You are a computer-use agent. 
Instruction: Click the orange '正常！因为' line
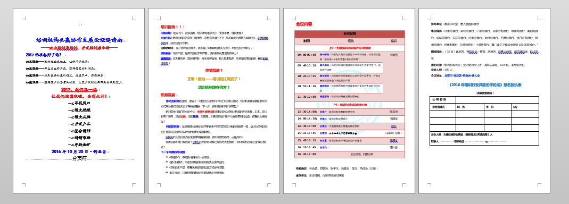[214, 79]
